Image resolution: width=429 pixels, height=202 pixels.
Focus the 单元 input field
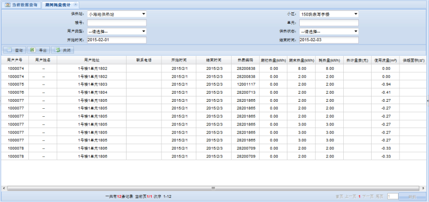[329, 23]
